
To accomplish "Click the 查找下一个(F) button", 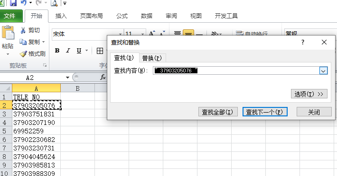I will (x=265, y=112).
